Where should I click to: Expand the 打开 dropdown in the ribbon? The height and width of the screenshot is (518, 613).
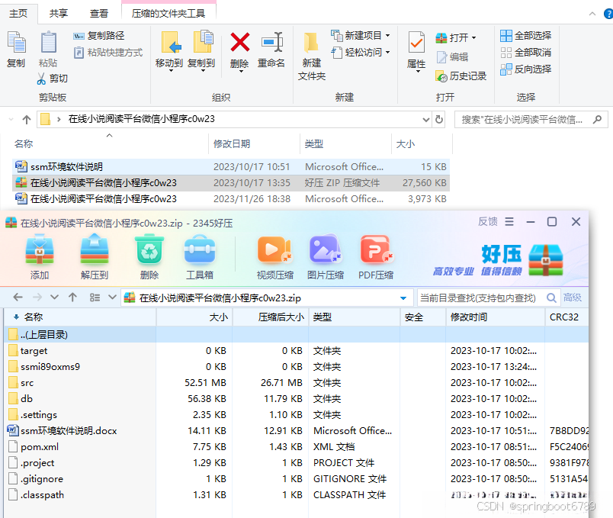click(x=473, y=38)
